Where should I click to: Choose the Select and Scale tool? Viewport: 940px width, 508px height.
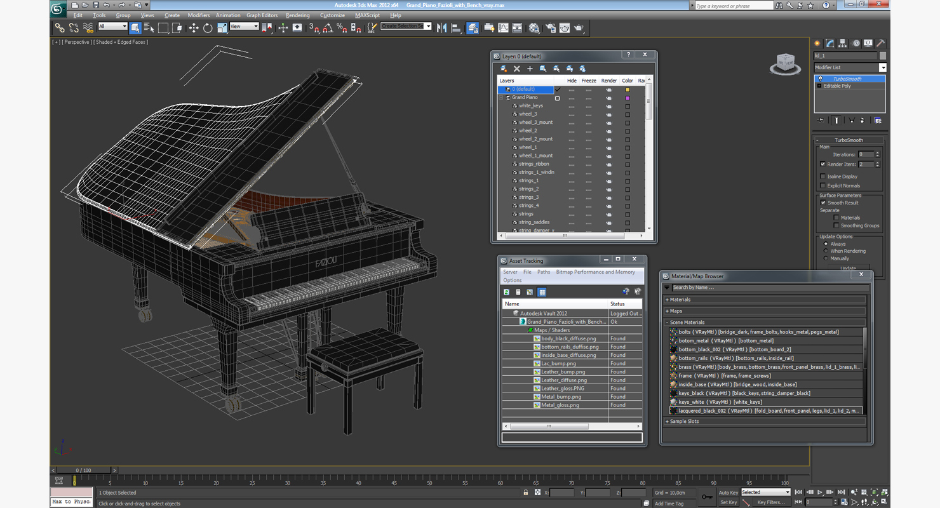pyautogui.click(x=222, y=27)
